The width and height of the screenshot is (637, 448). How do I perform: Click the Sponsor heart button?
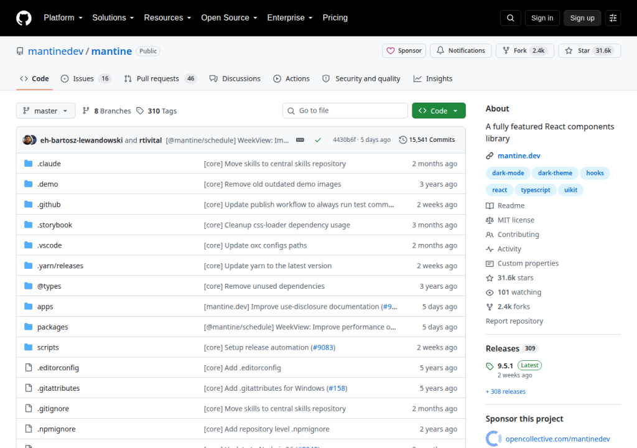pyautogui.click(x=404, y=51)
